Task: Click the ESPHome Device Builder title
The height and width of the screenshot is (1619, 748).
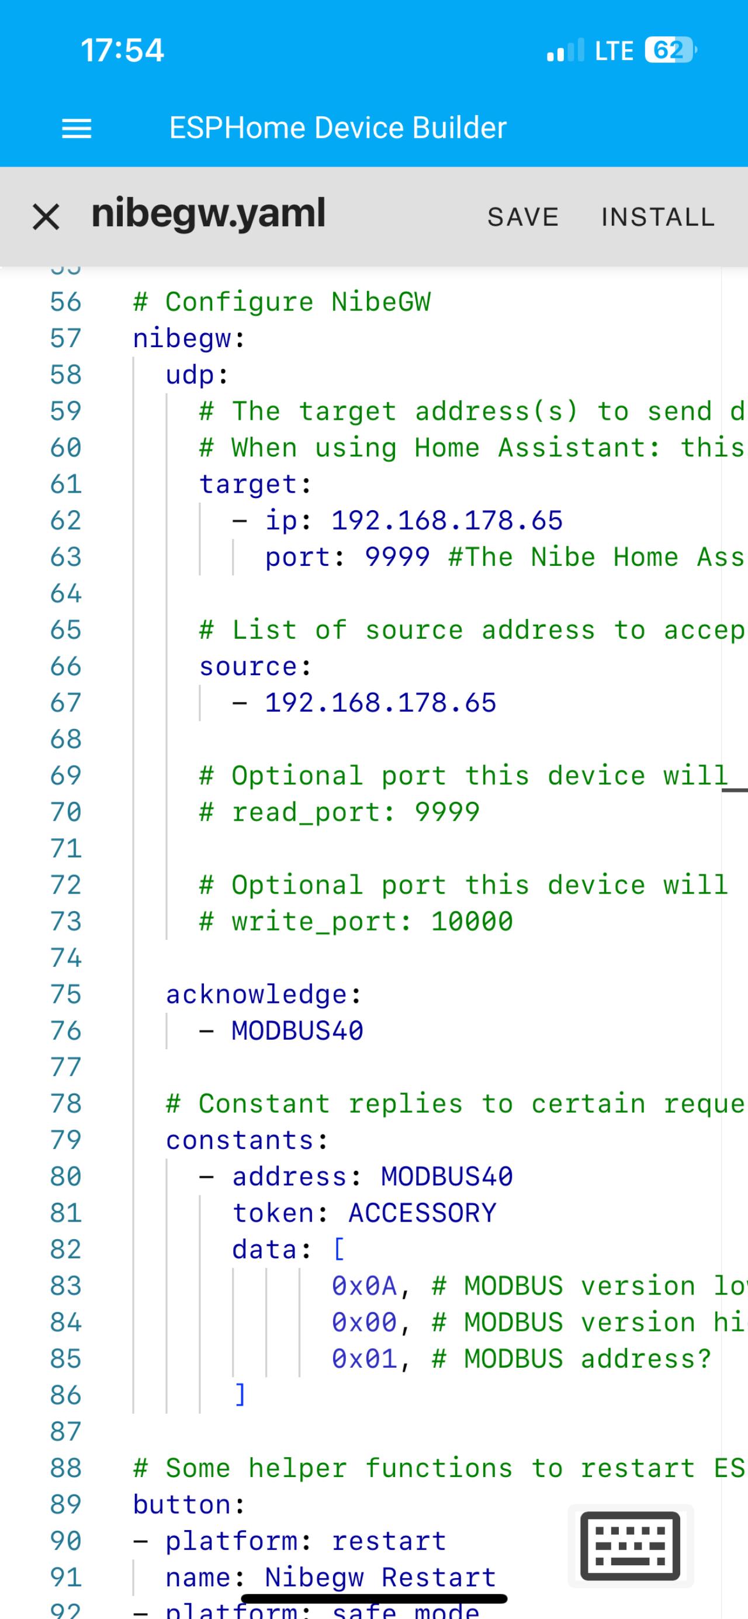Action: 338,127
